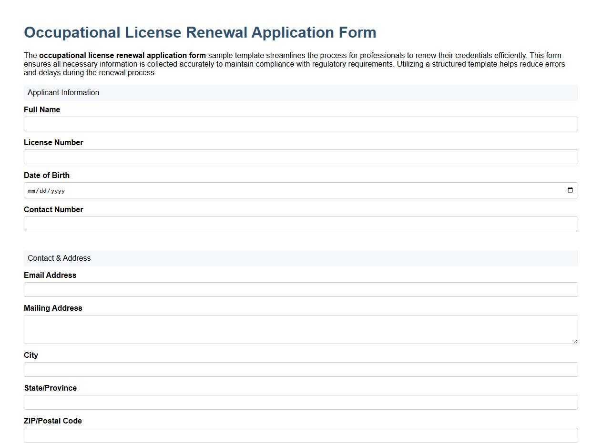Click the Mailing Address label

click(x=53, y=308)
